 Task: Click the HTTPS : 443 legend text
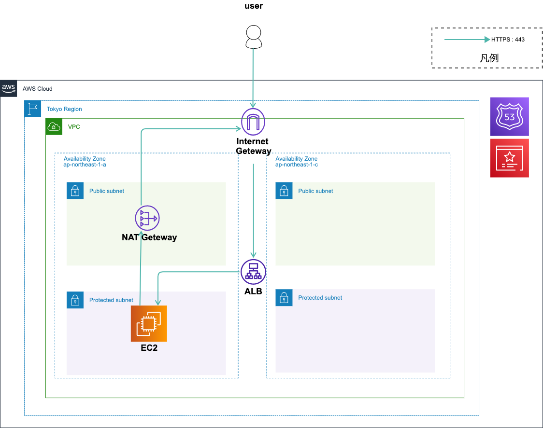[508, 40]
